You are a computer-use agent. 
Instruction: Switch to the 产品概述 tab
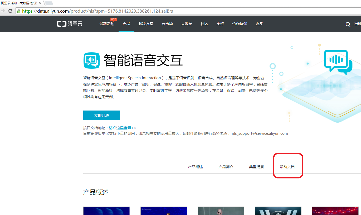click(x=195, y=167)
